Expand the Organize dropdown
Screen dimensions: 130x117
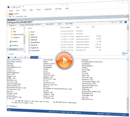pyautogui.click(x=12, y=25)
